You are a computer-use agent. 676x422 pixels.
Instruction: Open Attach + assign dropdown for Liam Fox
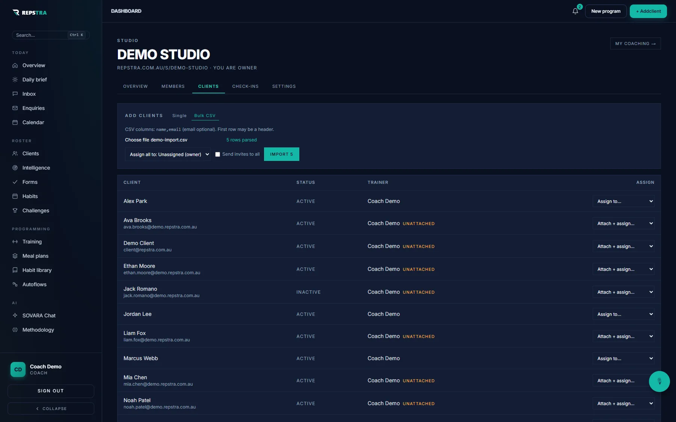pyautogui.click(x=623, y=336)
